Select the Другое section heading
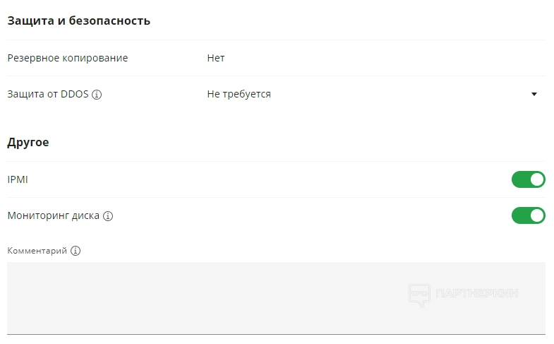The height and width of the screenshot is (344, 554). pyautogui.click(x=28, y=142)
